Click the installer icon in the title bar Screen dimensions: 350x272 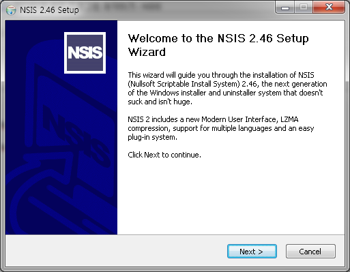tap(11, 10)
